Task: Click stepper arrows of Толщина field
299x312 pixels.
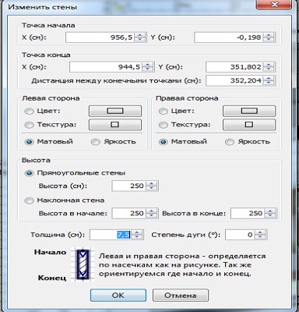Action: click(x=137, y=235)
